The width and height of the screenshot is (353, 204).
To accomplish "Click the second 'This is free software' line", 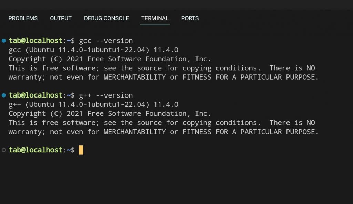I will pyautogui.click(x=162, y=123).
